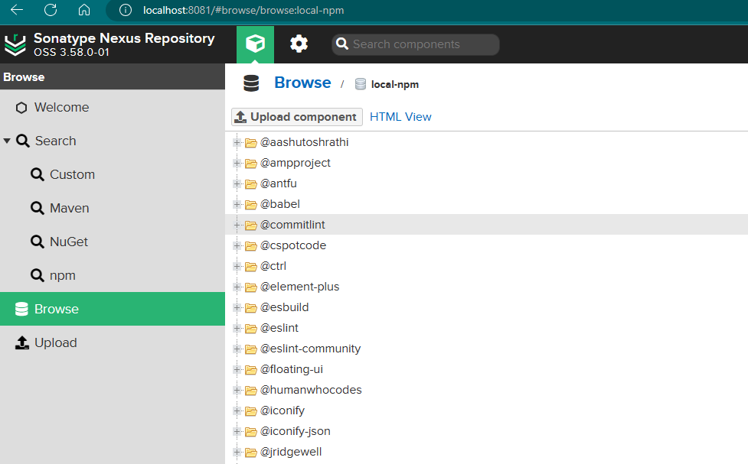Click the Browse breadcrumb link

pyautogui.click(x=302, y=83)
